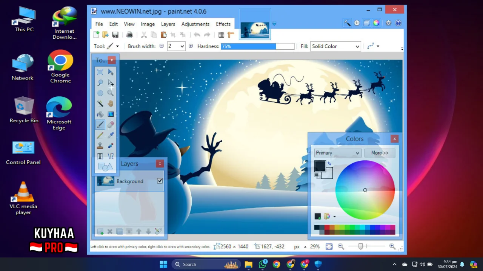483x271 pixels.
Task: Click the Background layer row
Action: tap(129, 181)
